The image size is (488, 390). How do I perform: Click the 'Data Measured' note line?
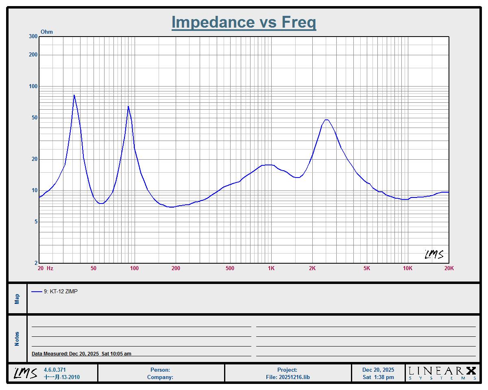click(81, 353)
